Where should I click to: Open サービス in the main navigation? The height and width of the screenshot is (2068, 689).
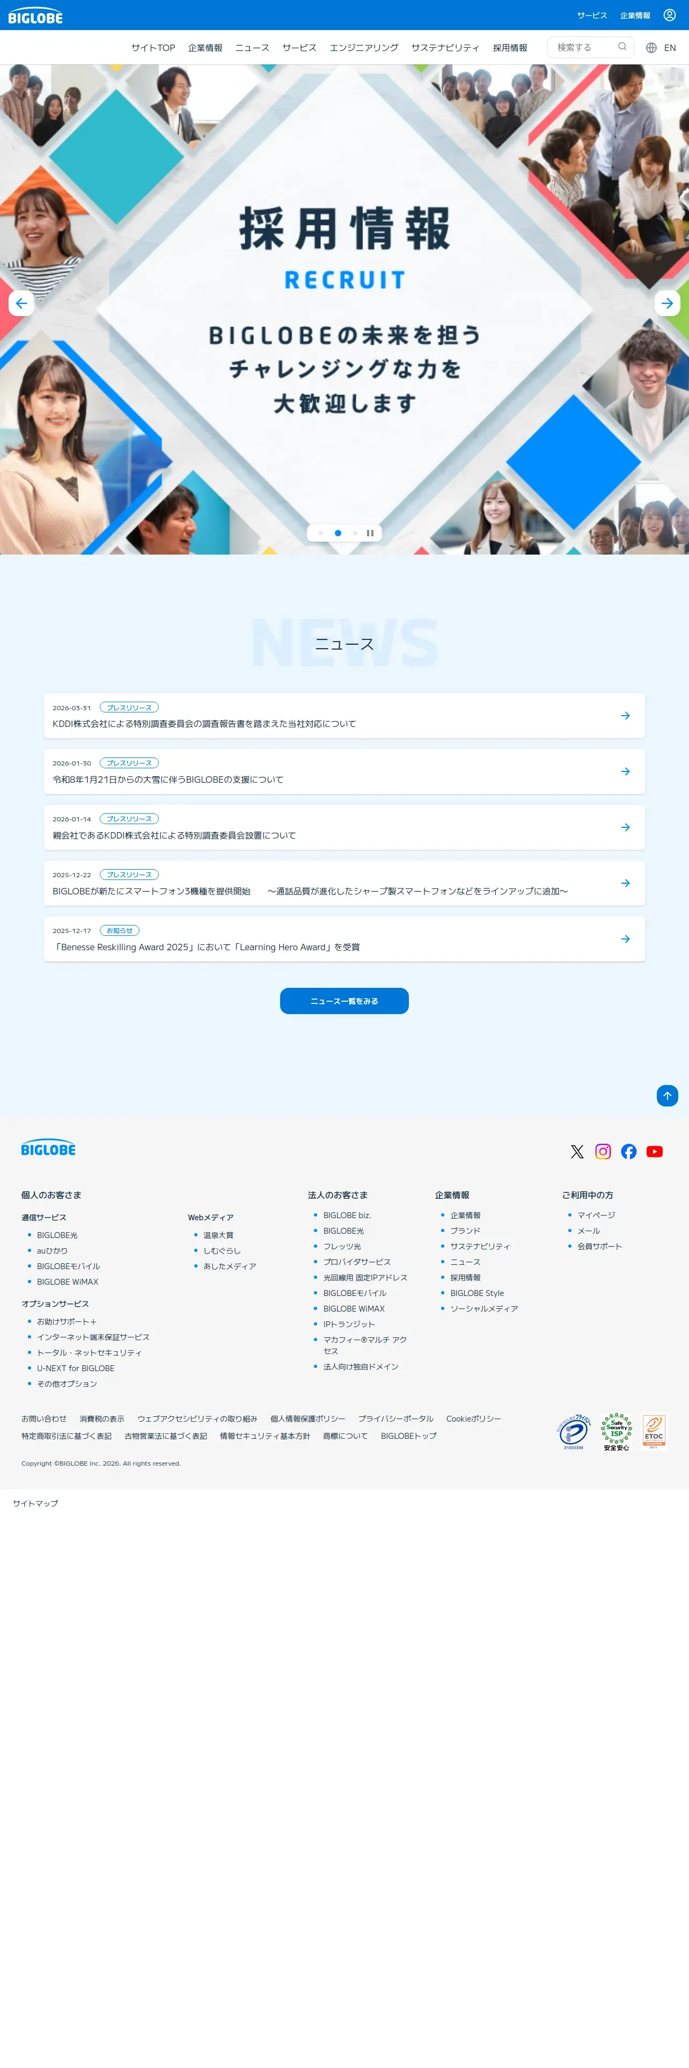click(299, 47)
